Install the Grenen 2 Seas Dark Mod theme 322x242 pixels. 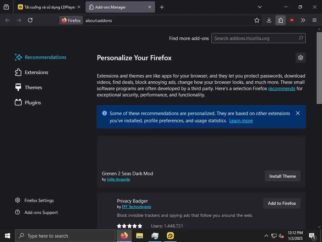(x=283, y=176)
